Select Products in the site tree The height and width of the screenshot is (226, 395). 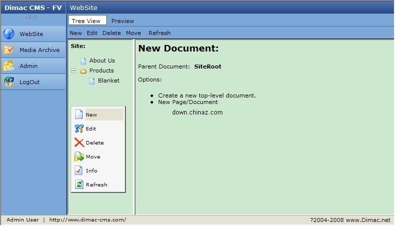(x=101, y=70)
